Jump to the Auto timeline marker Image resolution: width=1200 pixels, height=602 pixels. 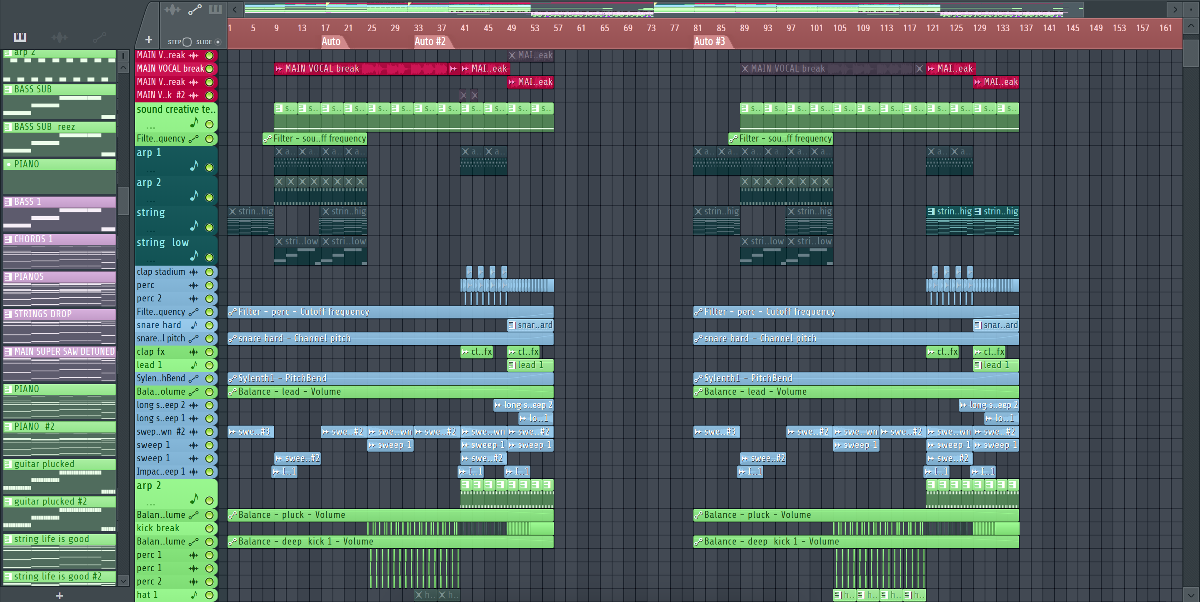(x=331, y=42)
